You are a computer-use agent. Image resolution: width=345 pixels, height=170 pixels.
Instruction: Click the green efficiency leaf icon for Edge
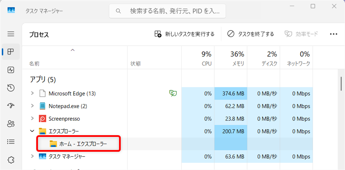(173, 93)
